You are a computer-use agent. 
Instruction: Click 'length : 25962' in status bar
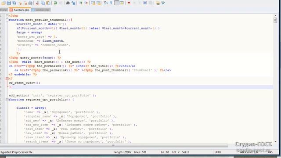pyautogui.click(x=123, y=152)
